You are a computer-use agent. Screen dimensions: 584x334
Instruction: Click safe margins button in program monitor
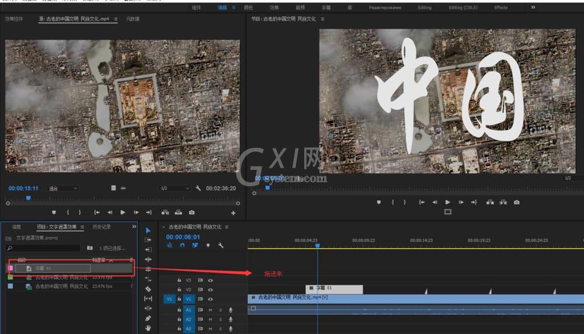[x=448, y=212]
